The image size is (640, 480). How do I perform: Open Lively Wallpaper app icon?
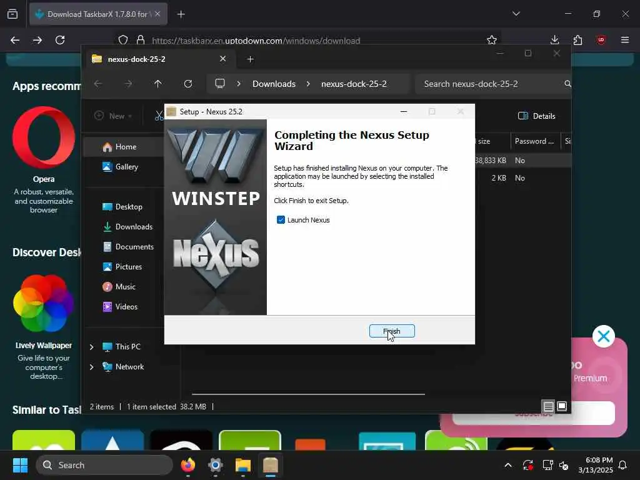(44, 303)
